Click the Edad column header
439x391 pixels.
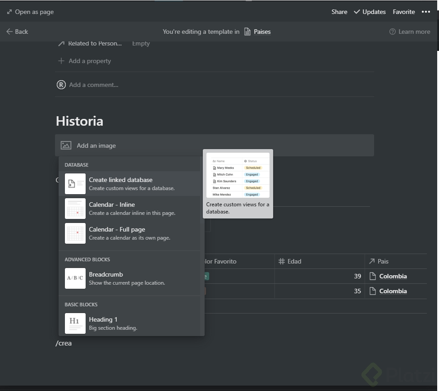coord(320,261)
